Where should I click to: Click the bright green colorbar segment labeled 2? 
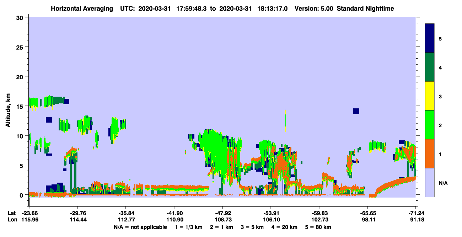click(x=430, y=125)
